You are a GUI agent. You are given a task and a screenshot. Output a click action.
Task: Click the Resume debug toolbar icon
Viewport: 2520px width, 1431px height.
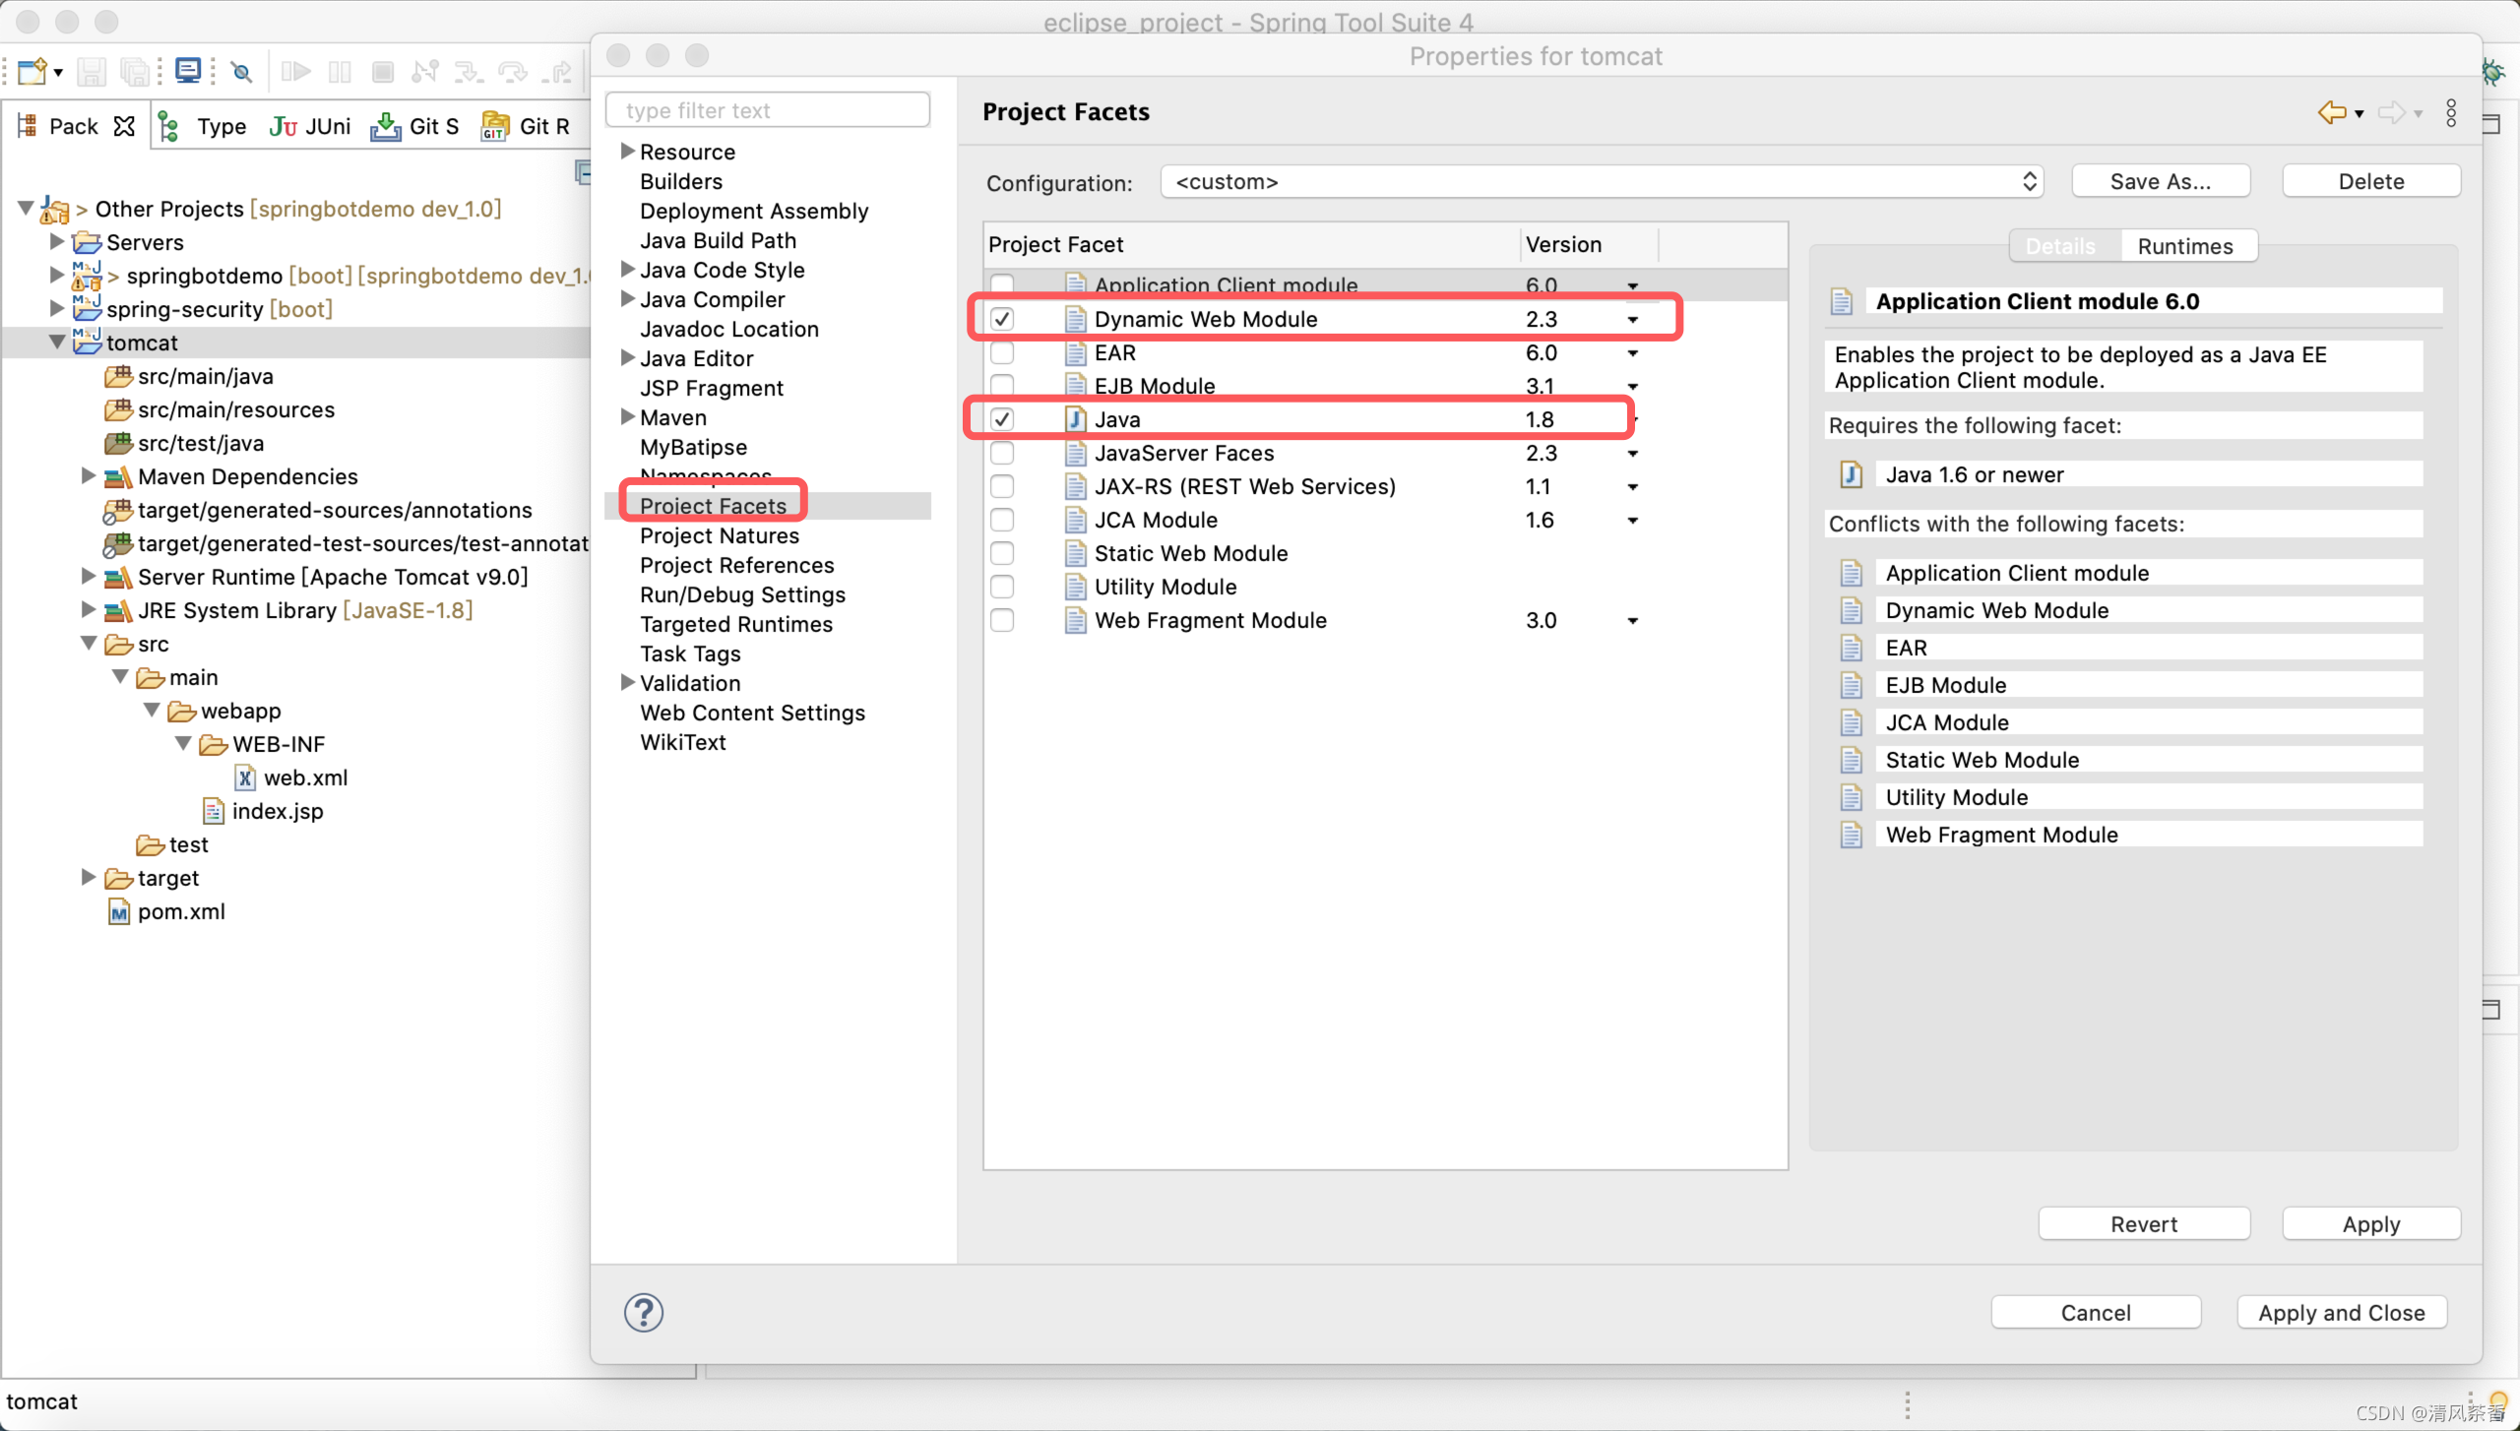click(295, 71)
